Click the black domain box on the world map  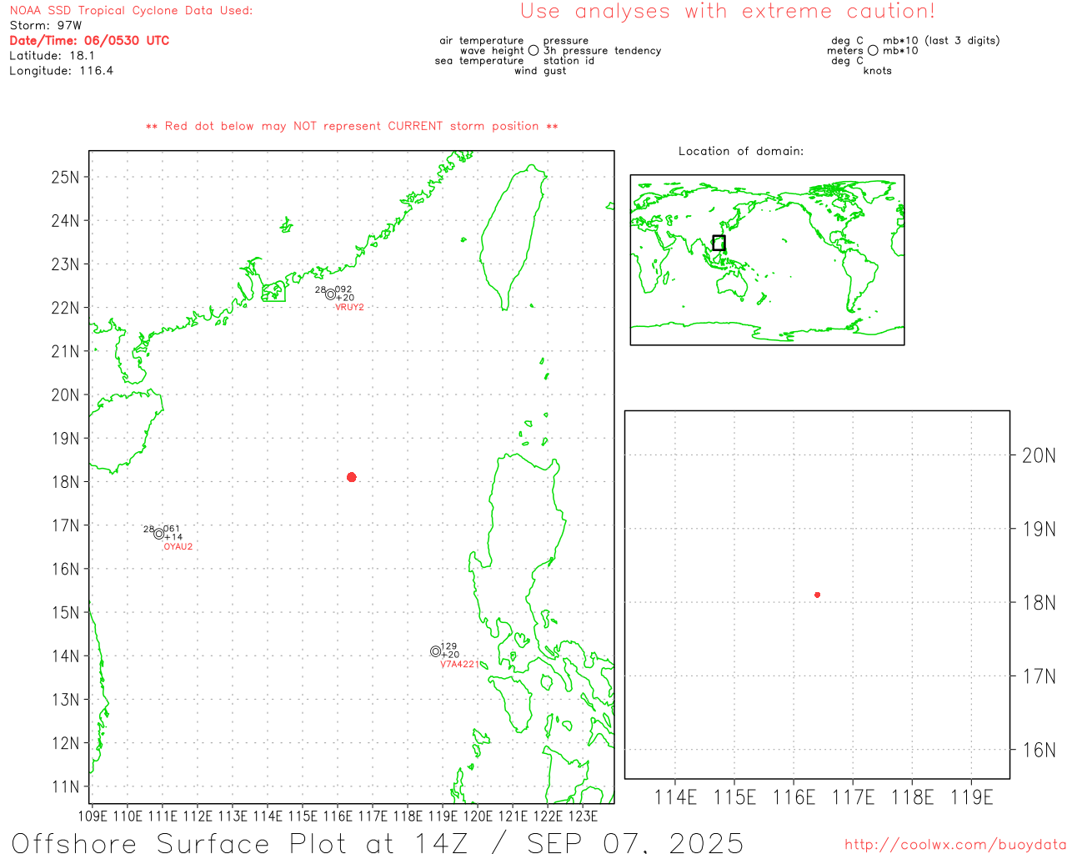coord(719,243)
